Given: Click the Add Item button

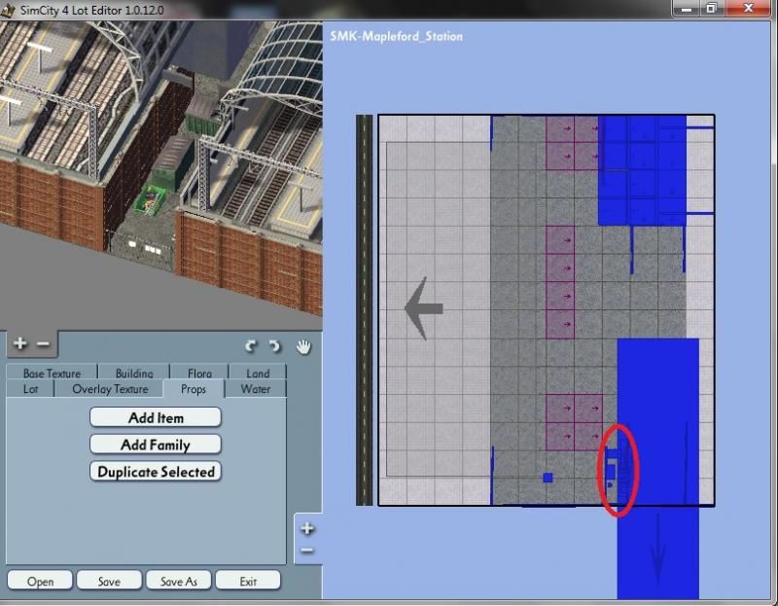Looking at the screenshot, I should (x=156, y=417).
